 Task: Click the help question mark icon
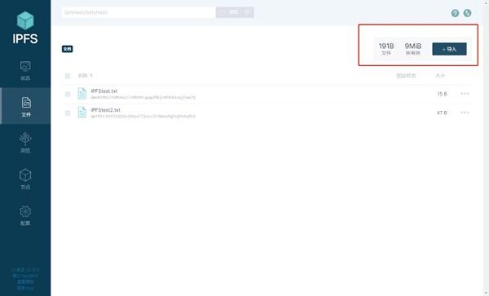point(455,13)
